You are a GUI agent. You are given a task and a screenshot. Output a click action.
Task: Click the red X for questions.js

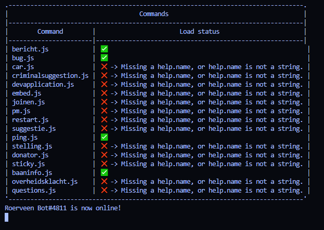(104, 190)
